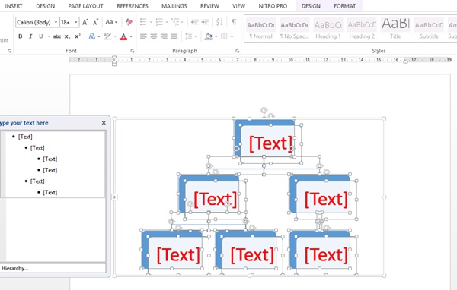Start a numbered list

159,22
